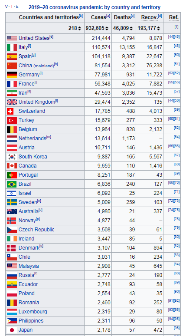Open the V view template link
The height and width of the screenshot is (336, 186).
tap(6, 7)
